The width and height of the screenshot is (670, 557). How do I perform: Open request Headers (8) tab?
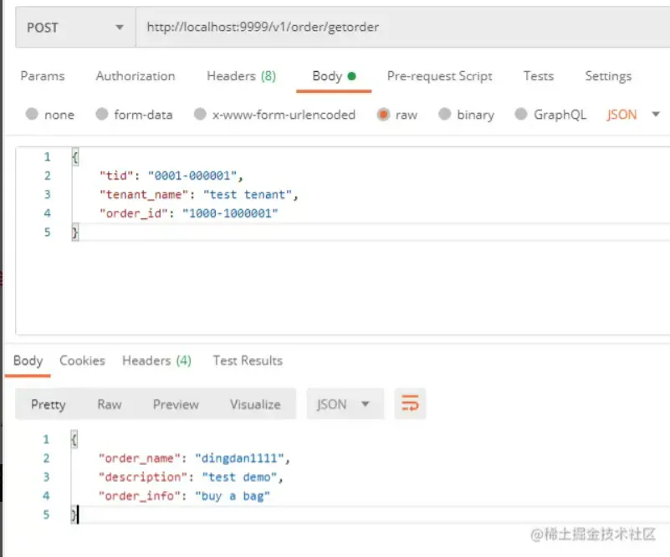(242, 76)
